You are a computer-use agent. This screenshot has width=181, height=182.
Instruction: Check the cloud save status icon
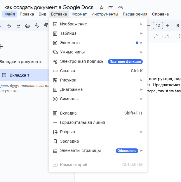coord(120,8)
